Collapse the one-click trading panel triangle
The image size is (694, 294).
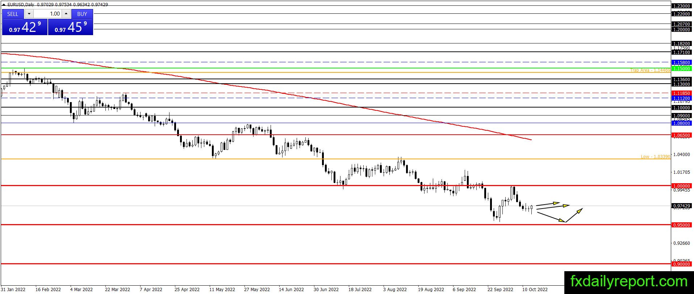tap(4, 5)
